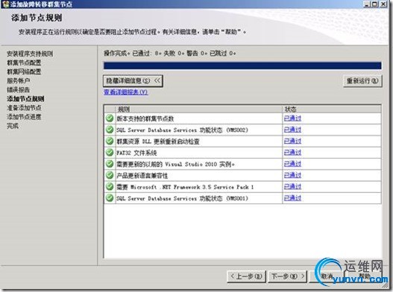Open 已通过 link for 产品更新语言兼容性

(x=292, y=175)
